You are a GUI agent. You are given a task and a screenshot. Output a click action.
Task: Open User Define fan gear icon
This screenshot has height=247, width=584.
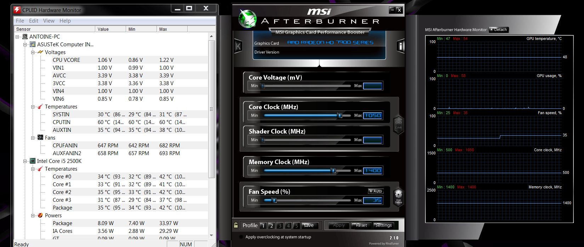pyautogui.click(x=398, y=196)
